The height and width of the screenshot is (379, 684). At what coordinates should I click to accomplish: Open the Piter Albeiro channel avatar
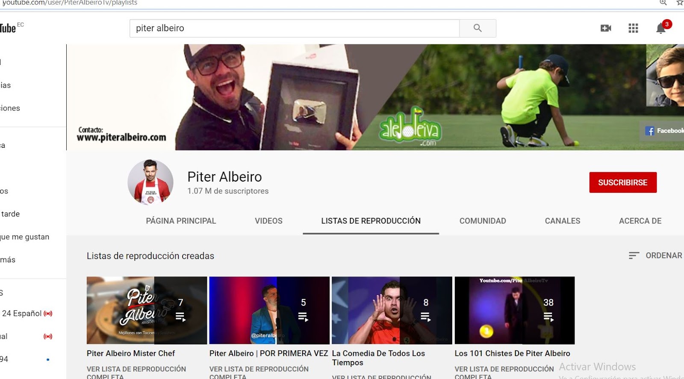[x=150, y=182]
